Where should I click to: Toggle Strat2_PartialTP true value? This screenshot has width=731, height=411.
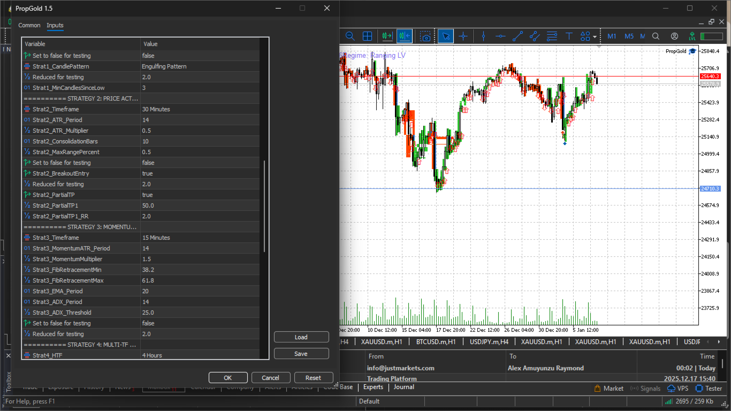[x=200, y=195]
